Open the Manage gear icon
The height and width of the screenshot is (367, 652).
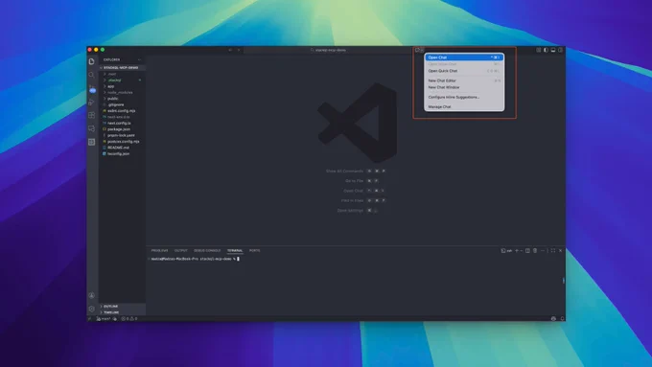(x=91, y=309)
